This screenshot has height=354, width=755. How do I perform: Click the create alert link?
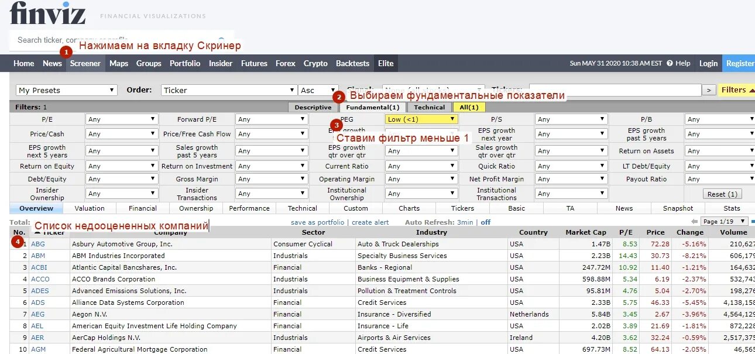click(370, 222)
